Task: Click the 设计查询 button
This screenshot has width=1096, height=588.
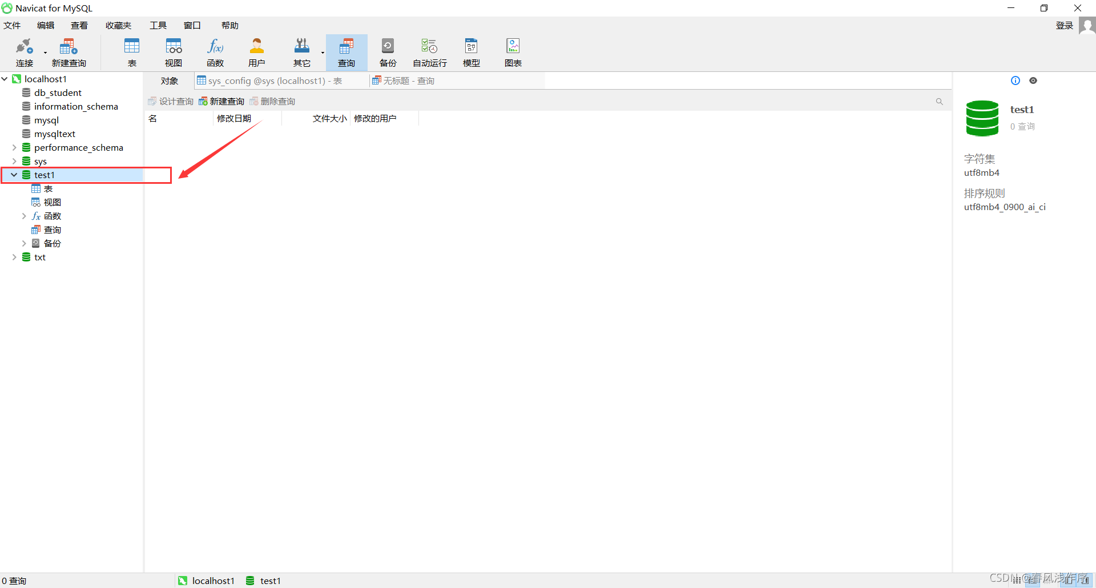Action: point(171,102)
